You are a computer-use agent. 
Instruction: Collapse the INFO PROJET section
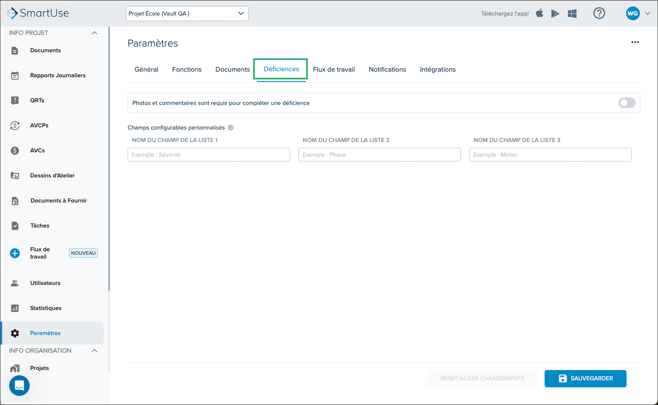(94, 33)
